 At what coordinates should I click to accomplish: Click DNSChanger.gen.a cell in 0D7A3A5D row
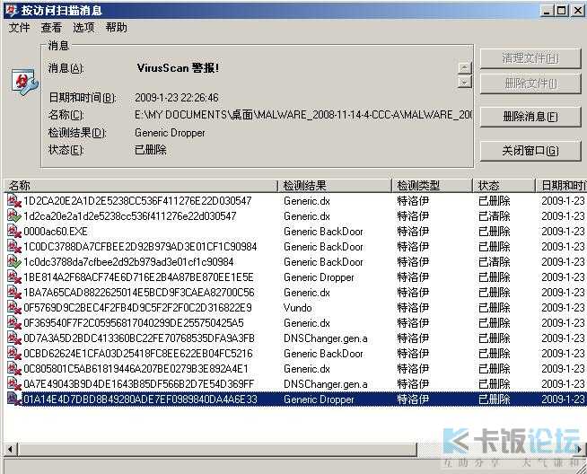(x=326, y=338)
